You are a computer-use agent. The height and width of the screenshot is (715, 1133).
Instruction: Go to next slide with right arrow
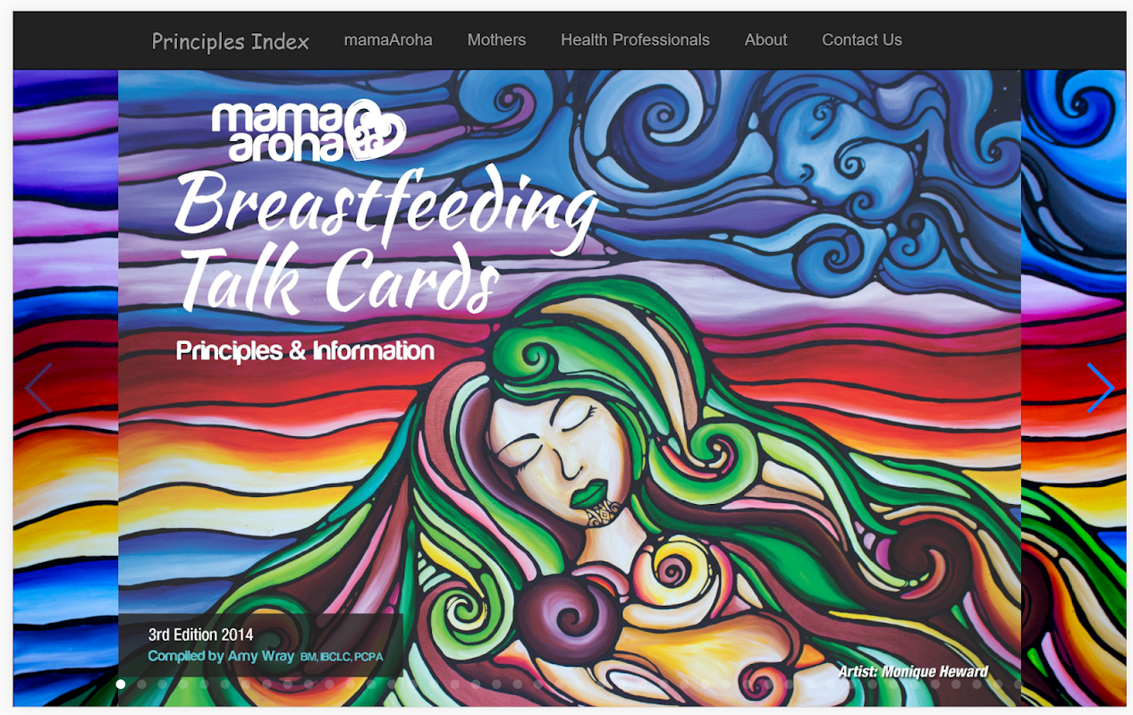tap(1100, 388)
